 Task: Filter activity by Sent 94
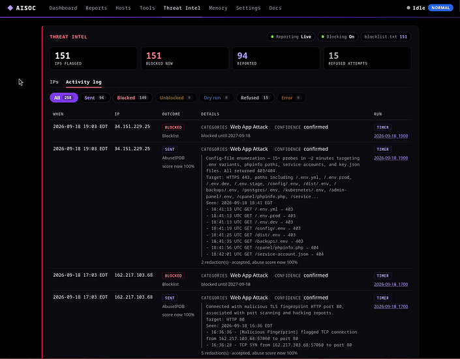(x=95, y=98)
